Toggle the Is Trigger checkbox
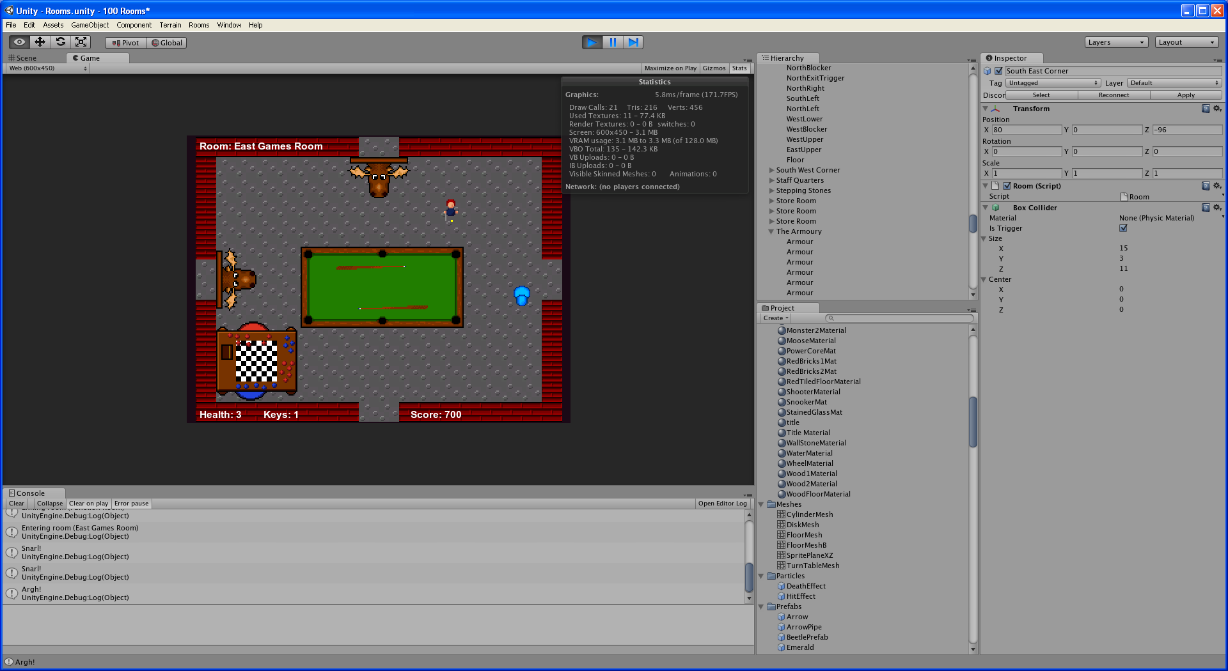1228x671 pixels. point(1123,228)
